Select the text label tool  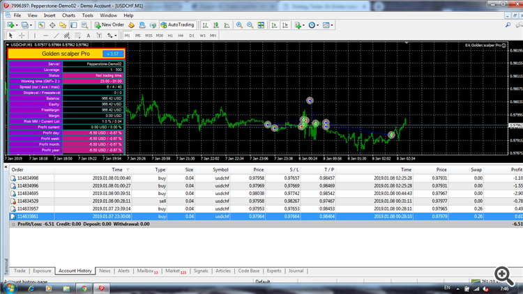pos(98,35)
